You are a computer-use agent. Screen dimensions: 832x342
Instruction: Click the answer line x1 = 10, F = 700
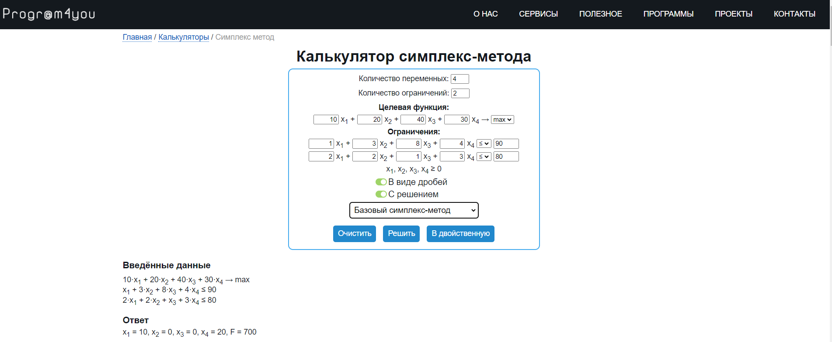190,332
